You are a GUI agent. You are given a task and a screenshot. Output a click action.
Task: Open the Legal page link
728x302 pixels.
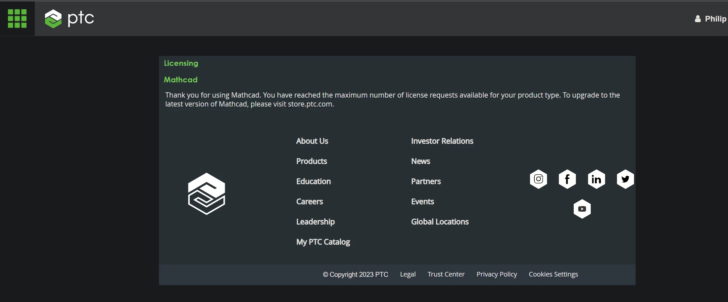pos(408,275)
